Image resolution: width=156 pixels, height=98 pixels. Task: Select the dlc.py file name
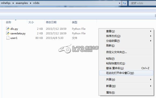click(14, 29)
